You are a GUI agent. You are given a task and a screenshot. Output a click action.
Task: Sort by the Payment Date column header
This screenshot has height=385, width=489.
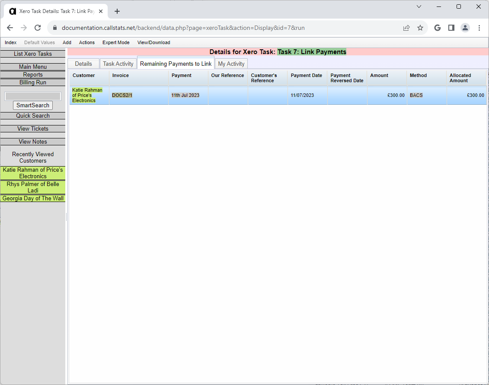pos(306,75)
